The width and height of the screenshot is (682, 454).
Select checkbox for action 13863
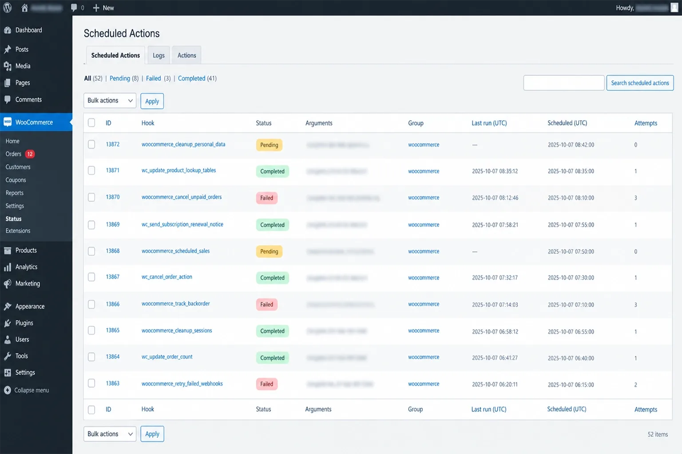91,383
